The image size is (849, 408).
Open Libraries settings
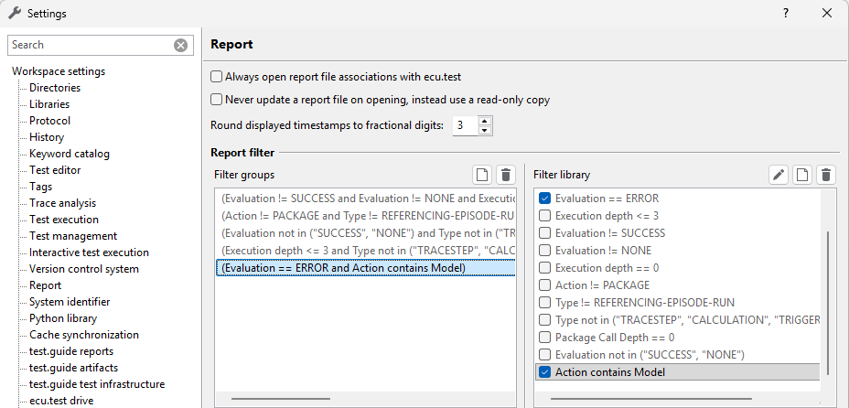pos(49,104)
